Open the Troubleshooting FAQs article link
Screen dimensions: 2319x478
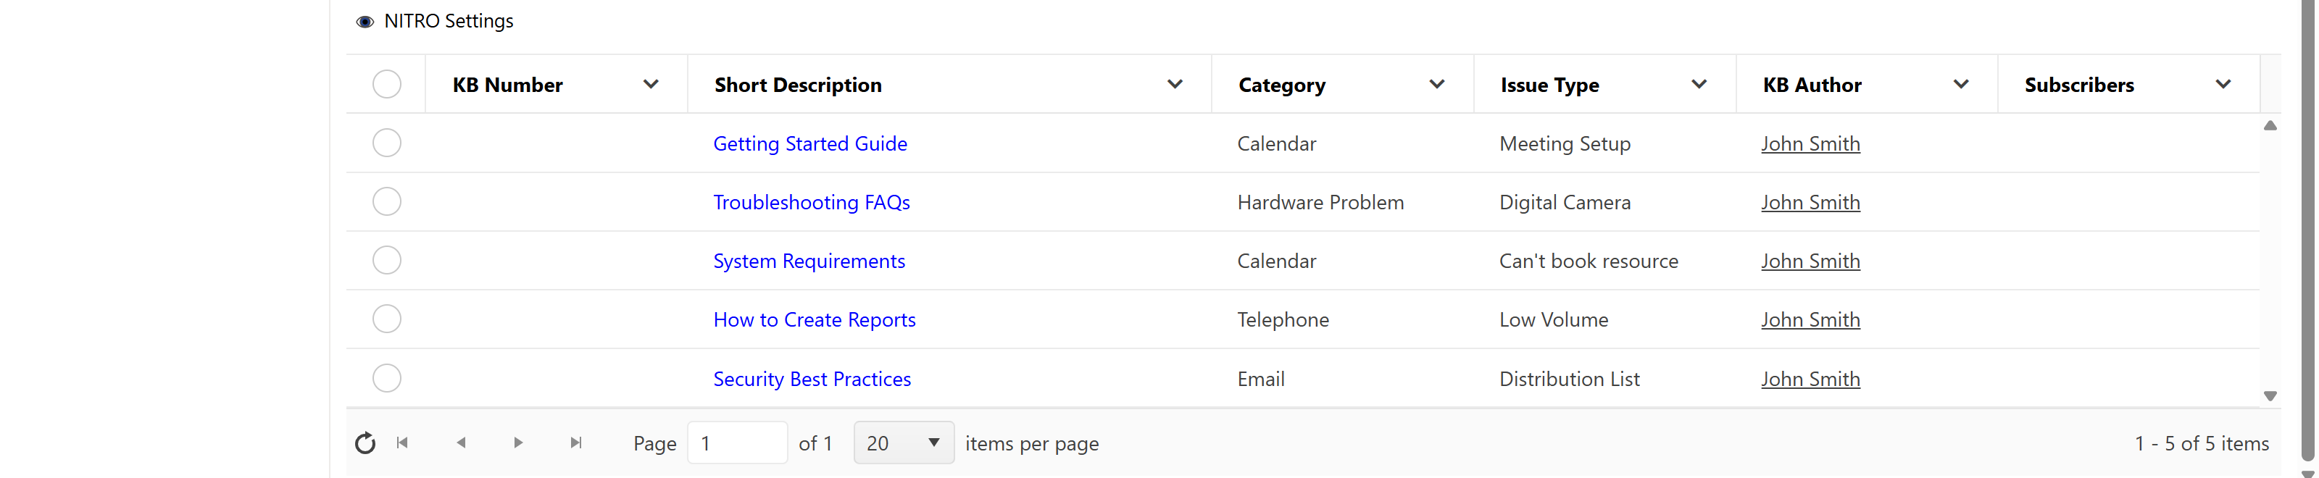pyautogui.click(x=811, y=203)
